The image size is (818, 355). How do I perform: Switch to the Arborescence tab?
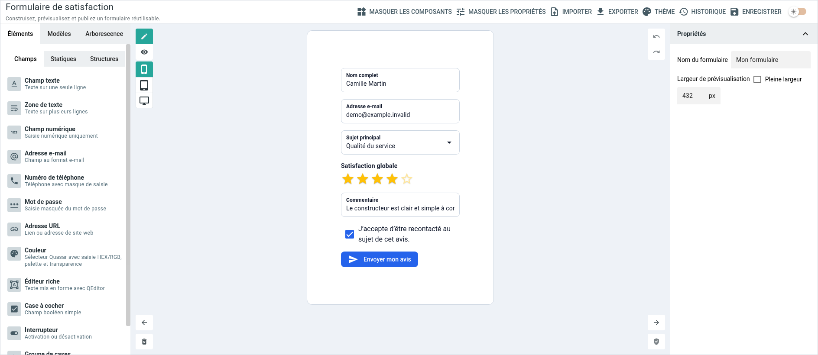104,34
